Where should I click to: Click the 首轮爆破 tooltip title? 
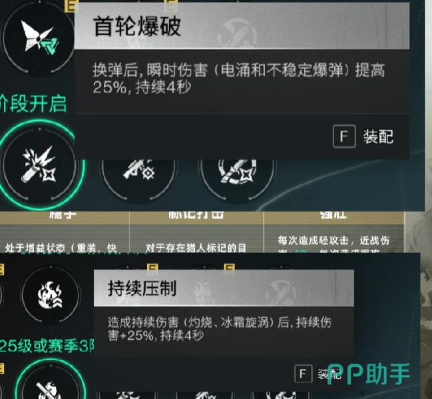click(137, 26)
